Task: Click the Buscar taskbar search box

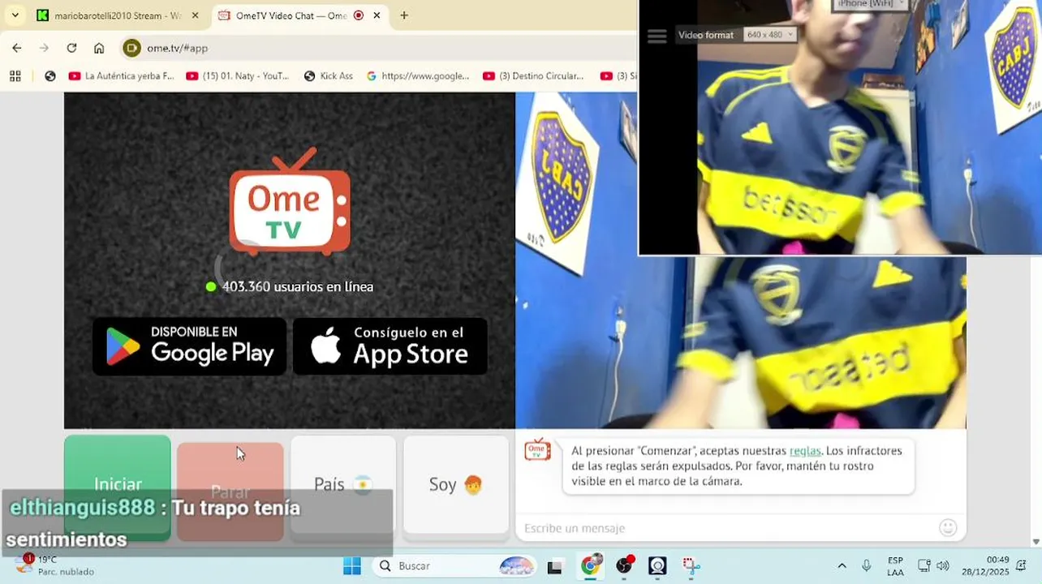Action: click(x=455, y=565)
